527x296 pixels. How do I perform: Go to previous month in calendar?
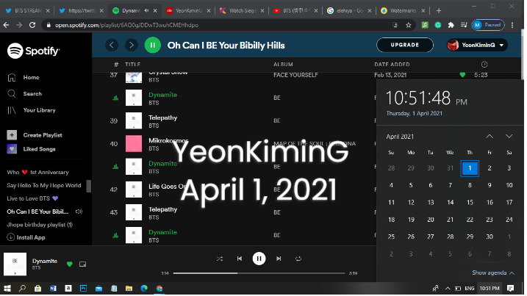point(491,137)
